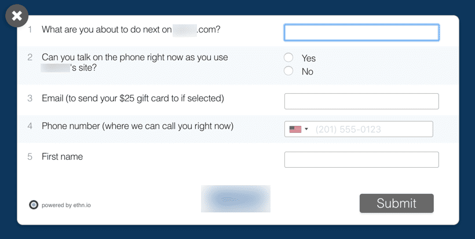The image size is (475, 239).
Task: Click the "First name" question label
Action: tap(62, 156)
